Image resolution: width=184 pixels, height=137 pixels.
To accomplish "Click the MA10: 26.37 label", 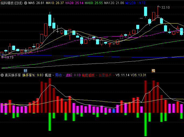I will point(55,3).
